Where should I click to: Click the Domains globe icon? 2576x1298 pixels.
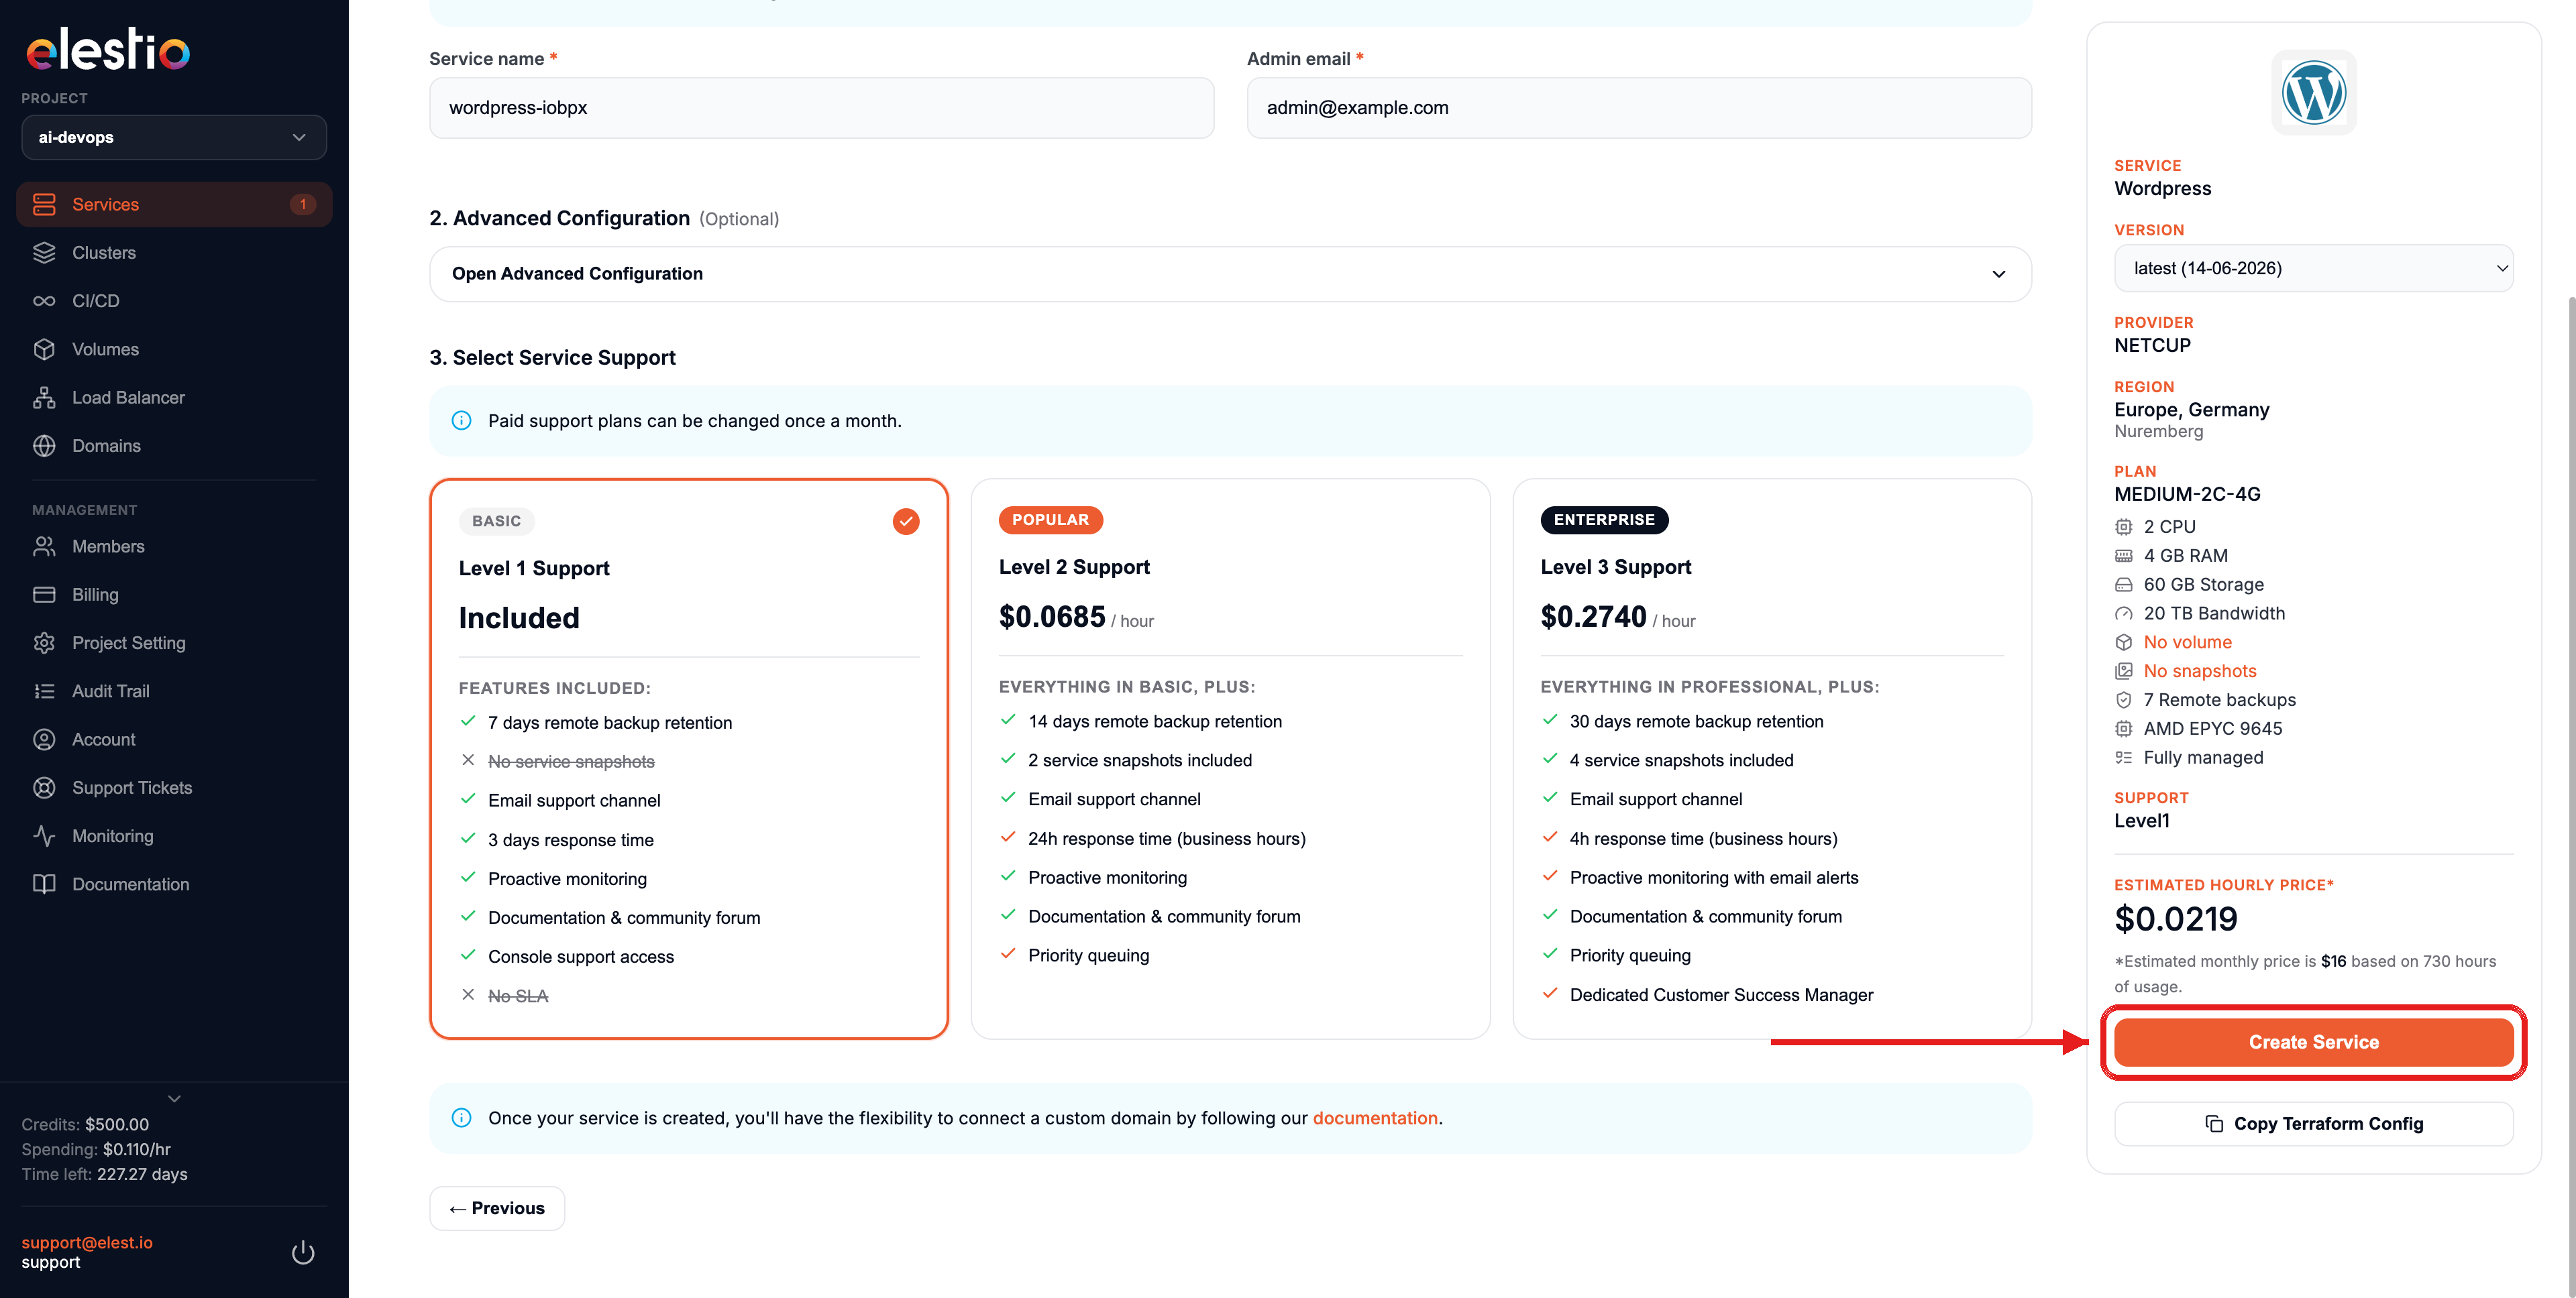click(x=44, y=446)
